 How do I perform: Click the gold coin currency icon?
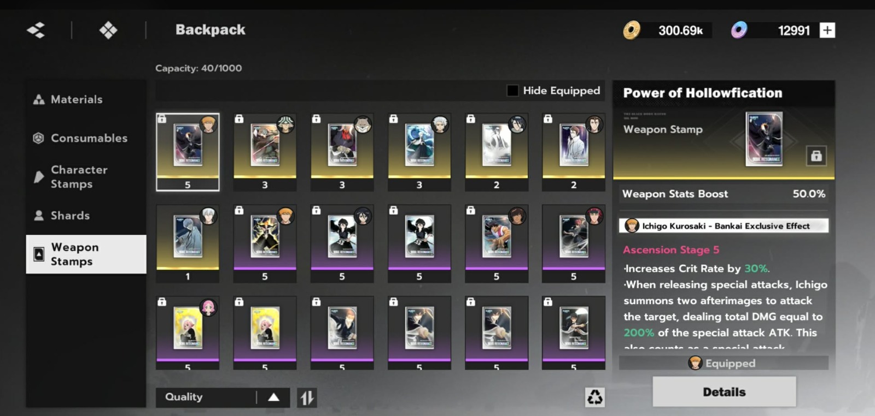tap(632, 30)
